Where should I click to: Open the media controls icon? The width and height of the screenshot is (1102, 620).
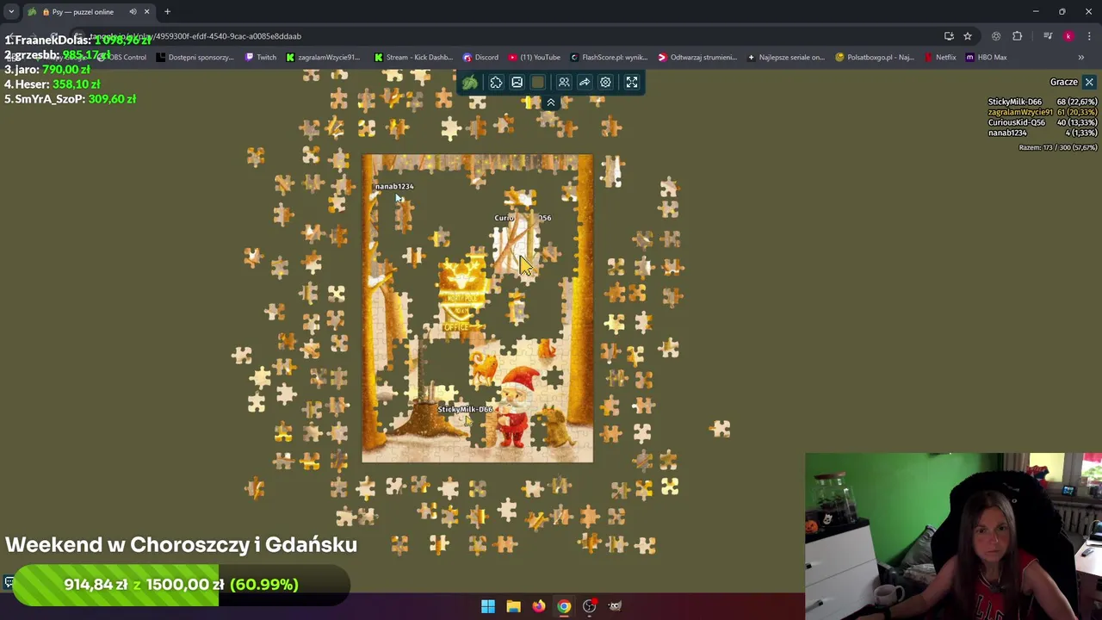[x=1047, y=36]
